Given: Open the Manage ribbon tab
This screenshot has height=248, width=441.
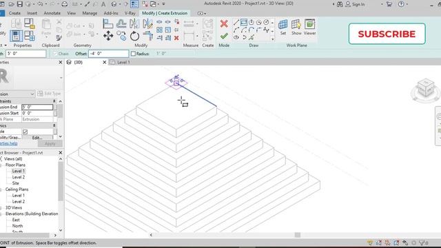Looking at the screenshot, I should pyautogui.click(x=90, y=13).
